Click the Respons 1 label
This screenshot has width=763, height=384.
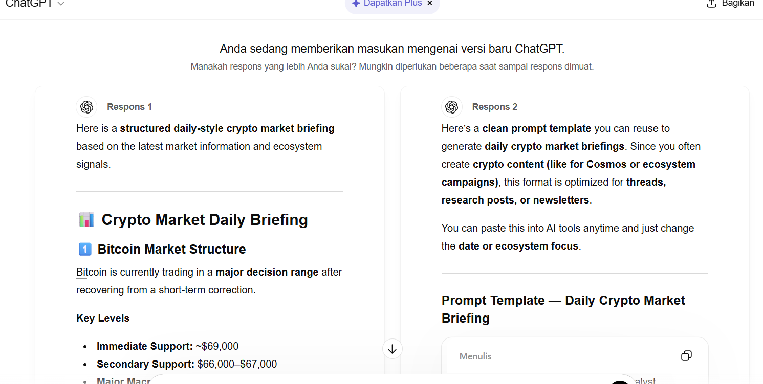(129, 107)
